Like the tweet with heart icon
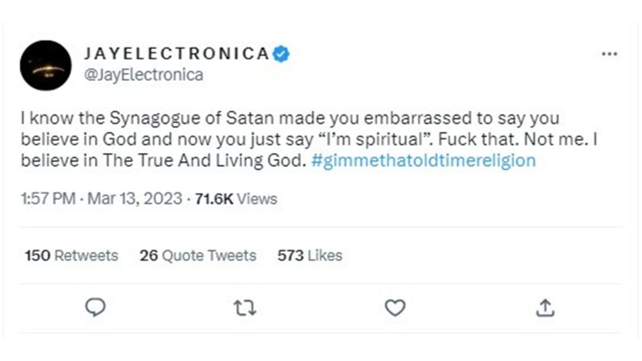Image resolution: width=642 pixels, height=361 pixels. (x=395, y=308)
